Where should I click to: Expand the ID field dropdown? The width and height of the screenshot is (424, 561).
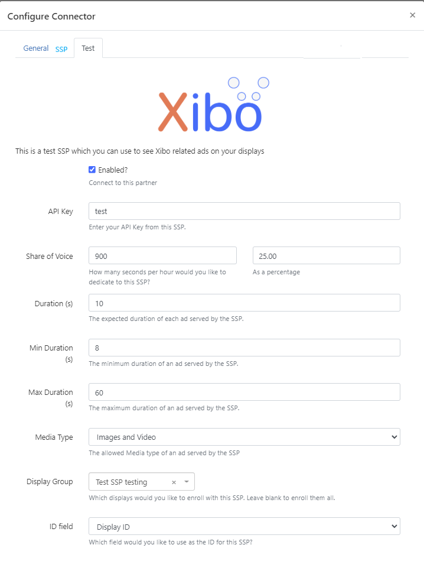pyautogui.click(x=244, y=526)
